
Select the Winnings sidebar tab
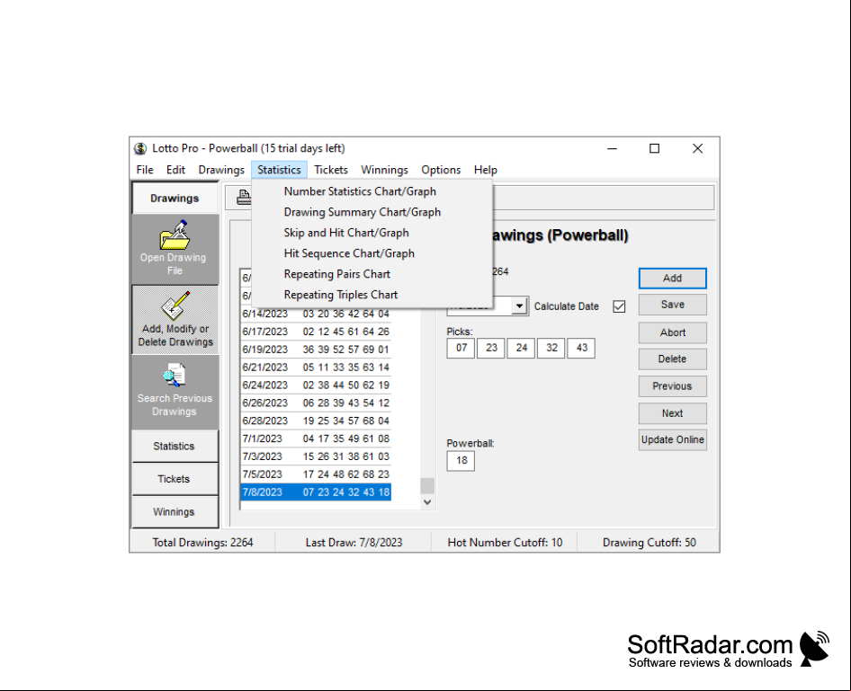175,512
